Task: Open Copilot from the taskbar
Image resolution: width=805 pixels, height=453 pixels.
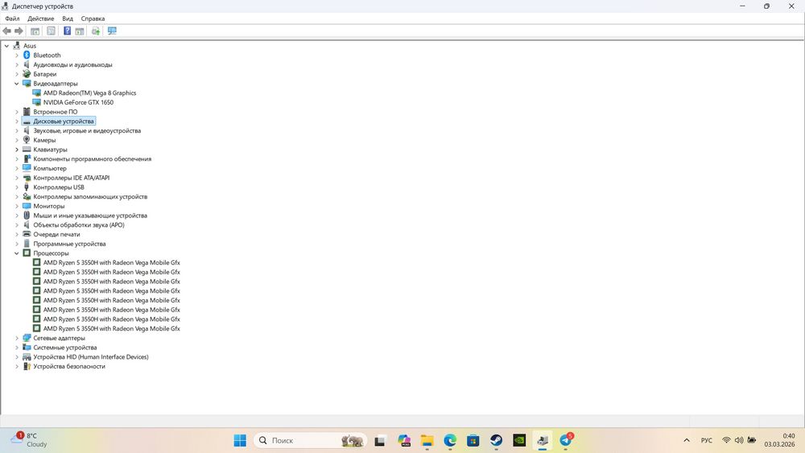Action: tap(403, 440)
